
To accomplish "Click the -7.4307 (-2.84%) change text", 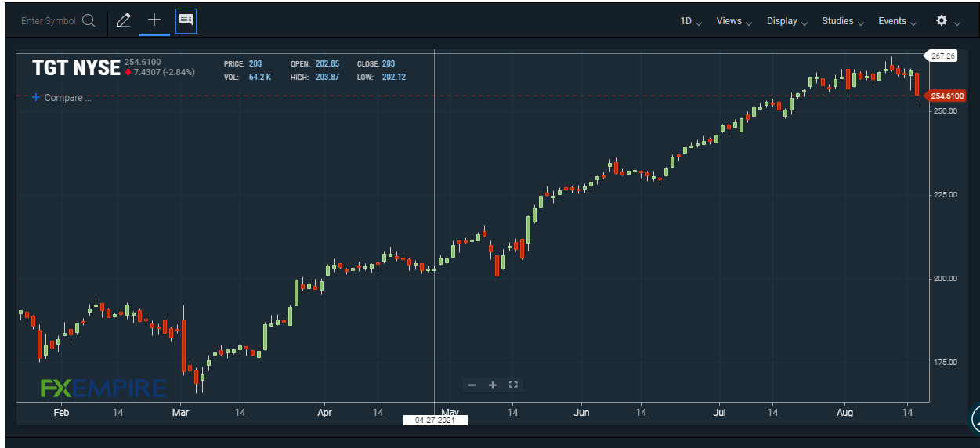I will click(165, 72).
